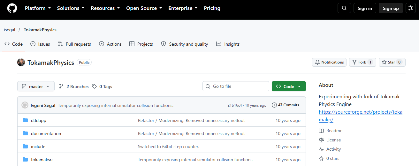The image size is (419, 166).
Task: Switch to the Insights tab
Action: tap(228, 44)
